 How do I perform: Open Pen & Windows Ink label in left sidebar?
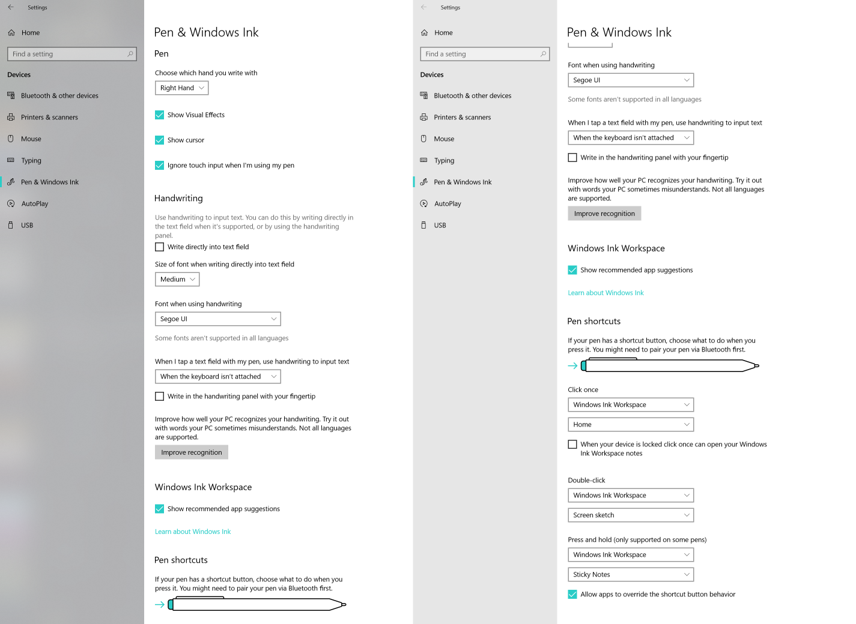coord(50,182)
